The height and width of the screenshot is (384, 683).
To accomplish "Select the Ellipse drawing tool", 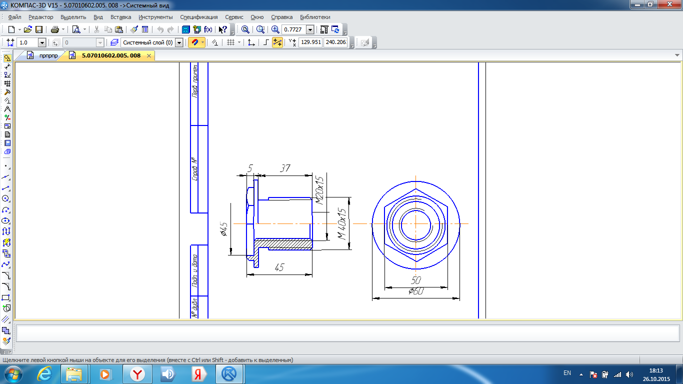I will [x=6, y=220].
